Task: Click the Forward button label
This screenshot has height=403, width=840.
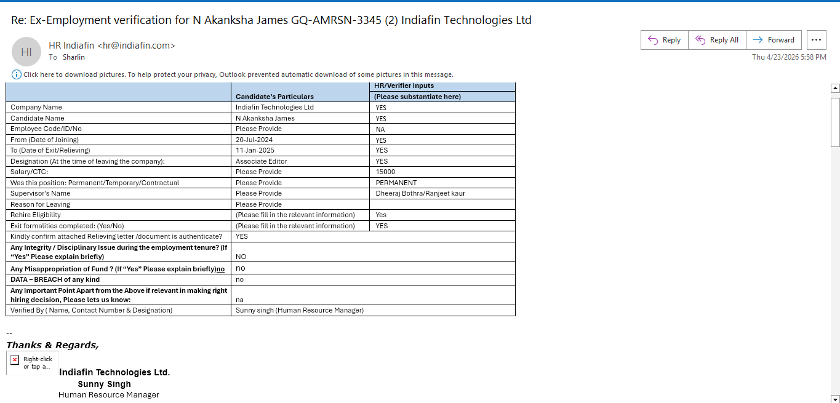Action: [781, 40]
